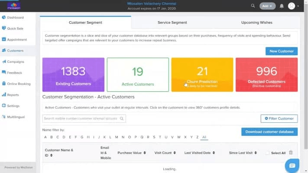This screenshot has width=308, height=173.
Task: Sort by Last Visited Date arrows
Action: pyautogui.click(x=214, y=153)
